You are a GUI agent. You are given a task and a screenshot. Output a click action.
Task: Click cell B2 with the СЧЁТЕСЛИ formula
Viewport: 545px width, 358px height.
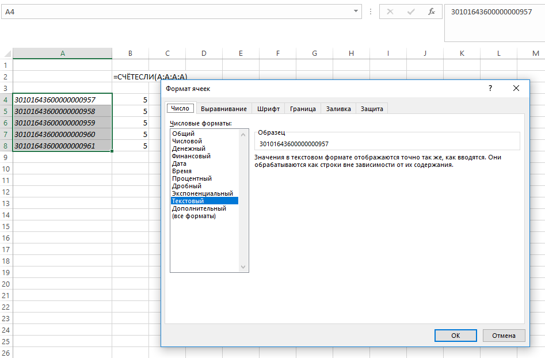point(130,77)
